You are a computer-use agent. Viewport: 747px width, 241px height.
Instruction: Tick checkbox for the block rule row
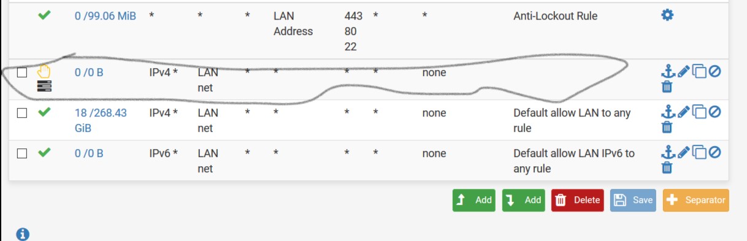click(x=22, y=72)
